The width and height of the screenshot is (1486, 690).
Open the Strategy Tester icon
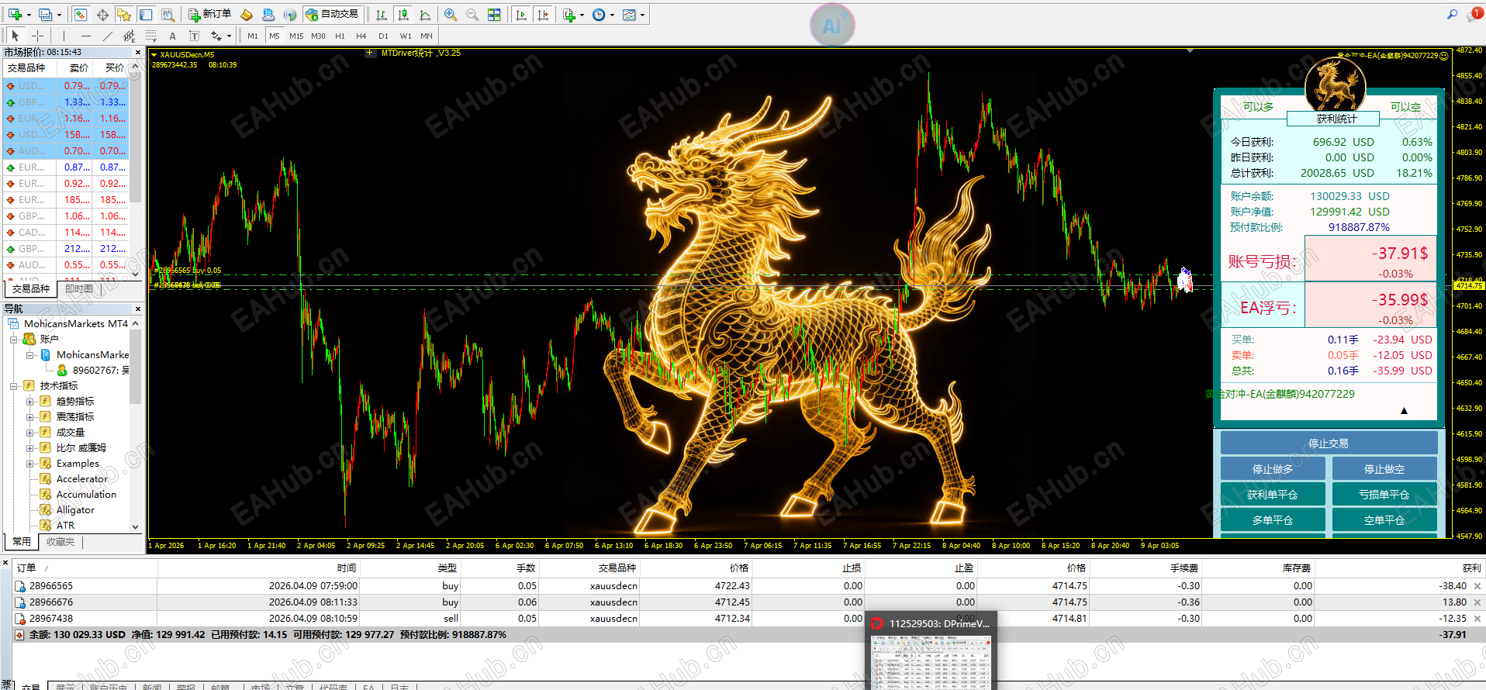168,15
